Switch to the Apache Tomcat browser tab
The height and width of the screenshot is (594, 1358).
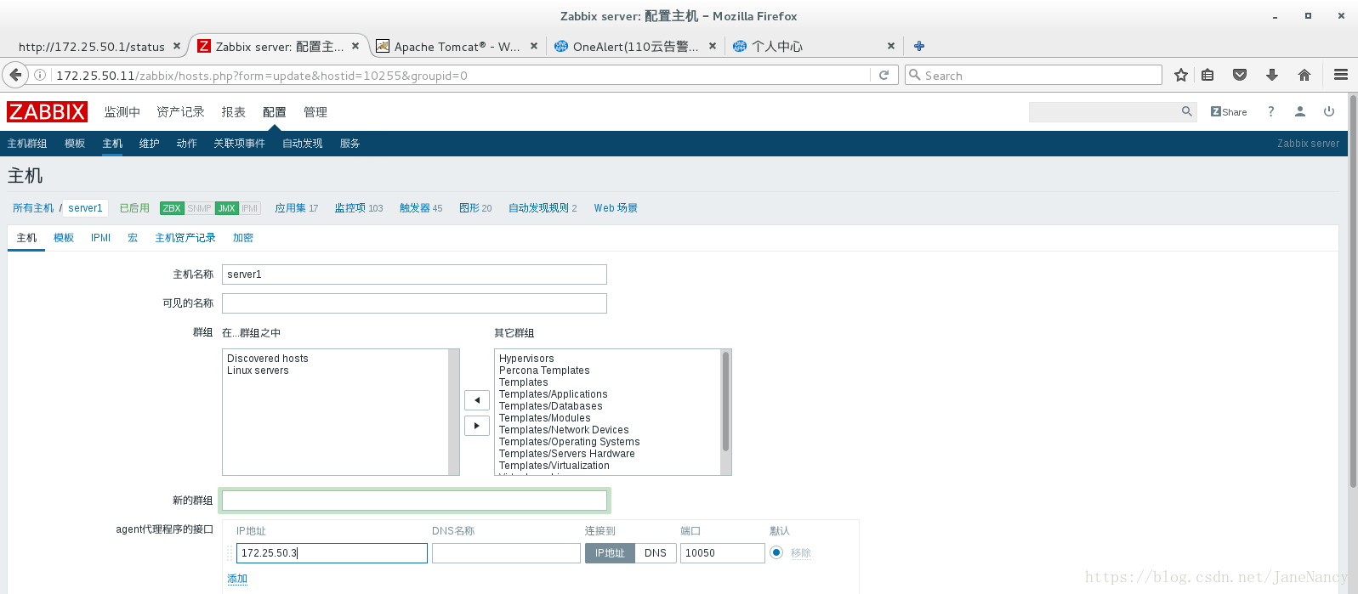point(457,46)
